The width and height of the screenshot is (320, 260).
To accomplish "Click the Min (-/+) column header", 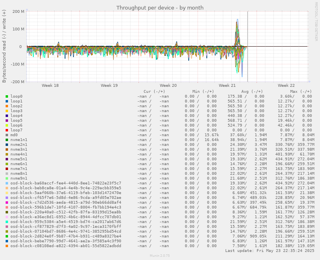I will click(x=203, y=92).
